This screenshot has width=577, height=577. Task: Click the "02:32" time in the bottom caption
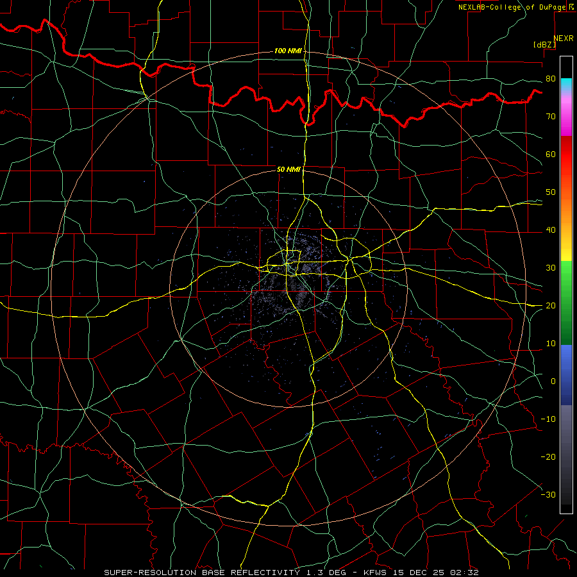[464, 573]
